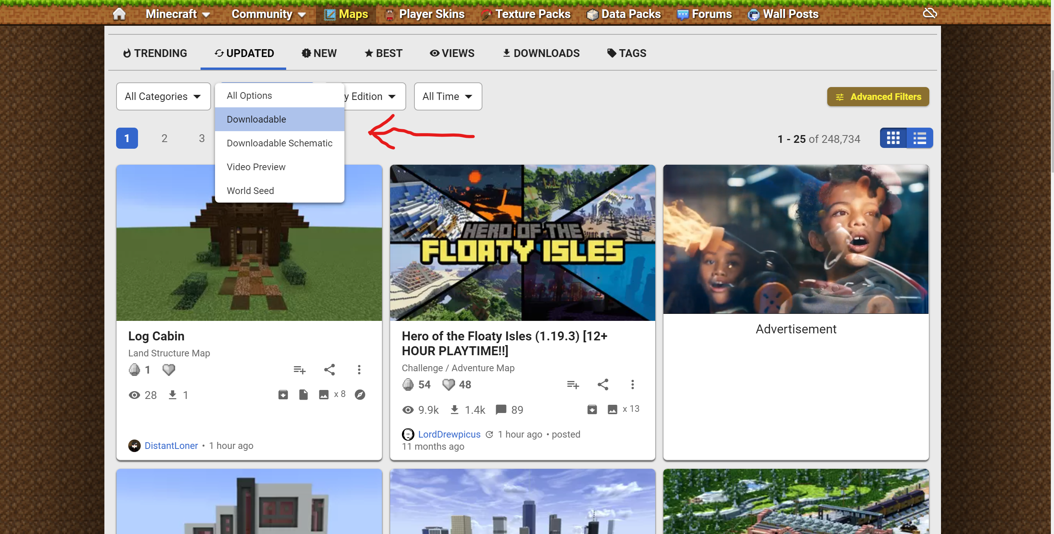Go to page 2 of results
1054x534 pixels.
tap(164, 139)
